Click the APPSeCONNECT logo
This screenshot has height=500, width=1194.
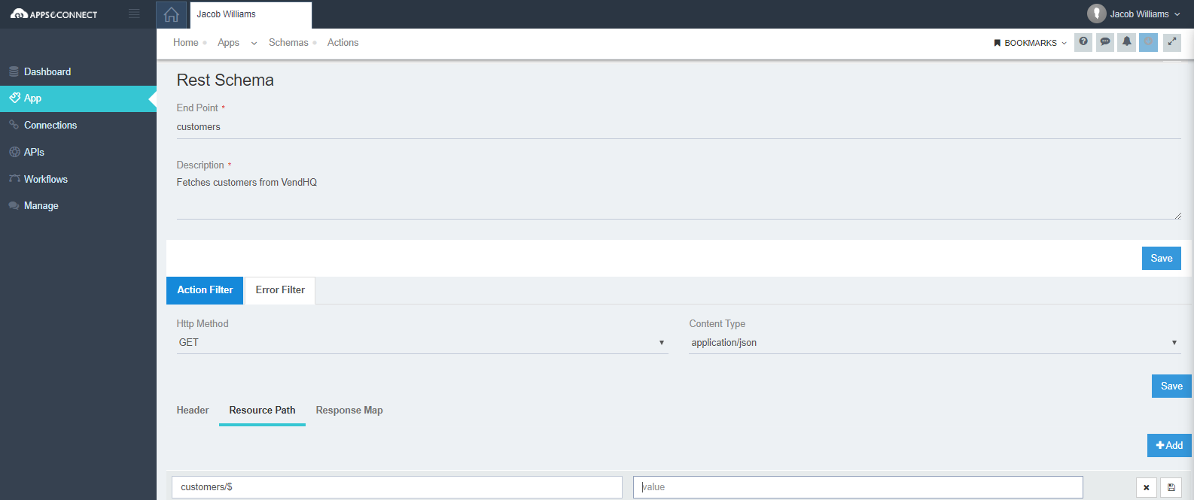tap(54, 14)
